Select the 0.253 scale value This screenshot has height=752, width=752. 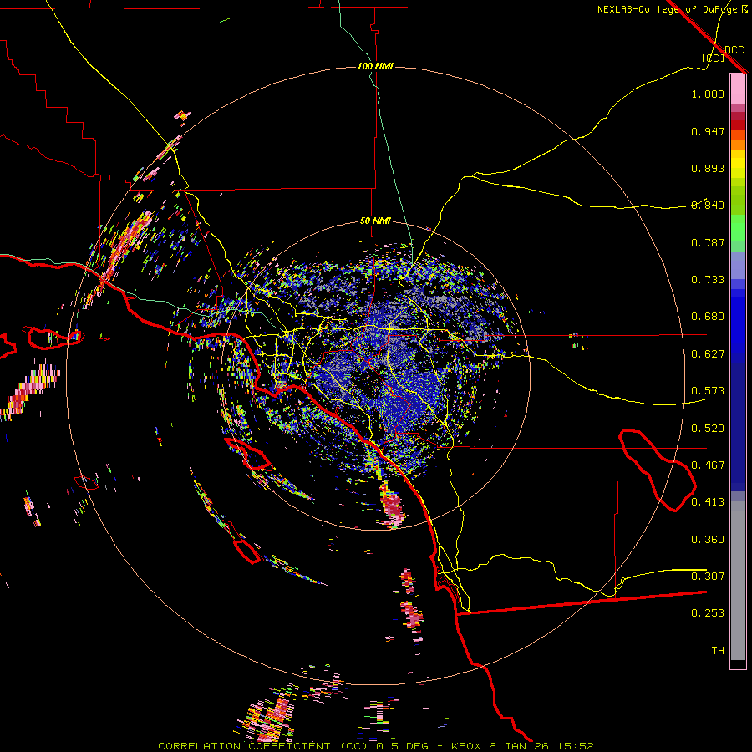(708, 613)
